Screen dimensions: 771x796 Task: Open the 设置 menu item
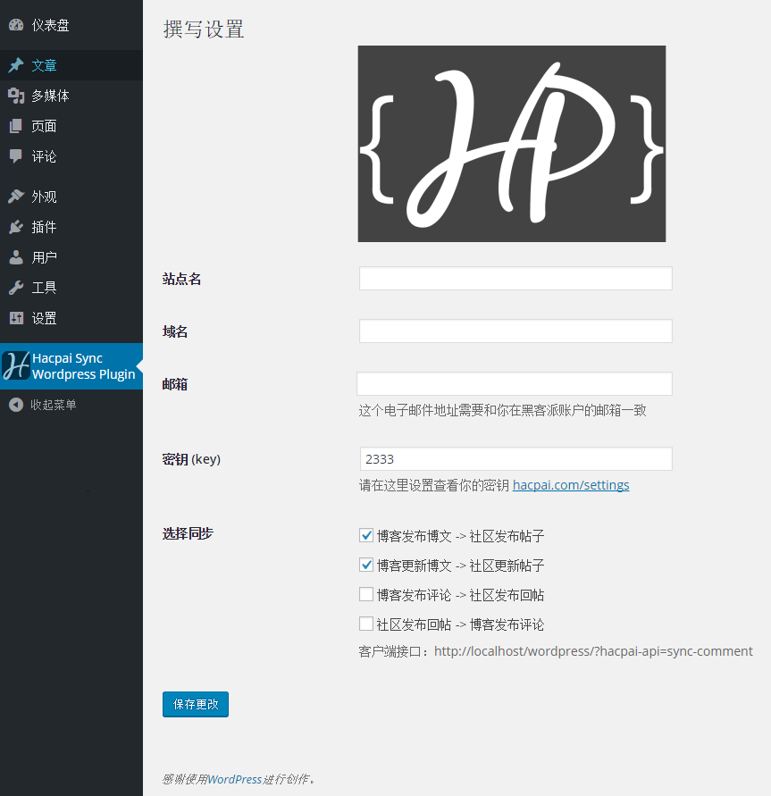coord(44,319)
